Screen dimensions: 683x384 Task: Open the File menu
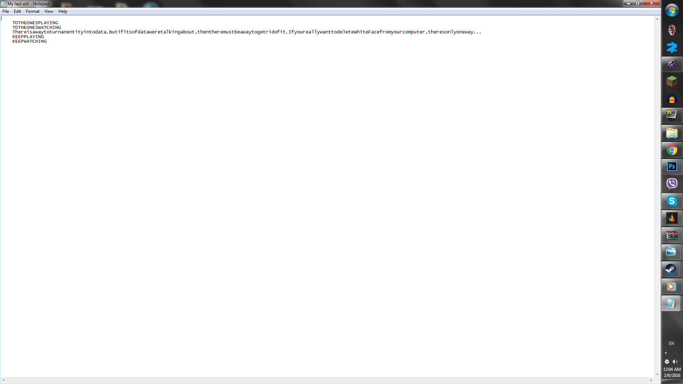point(6,11)
